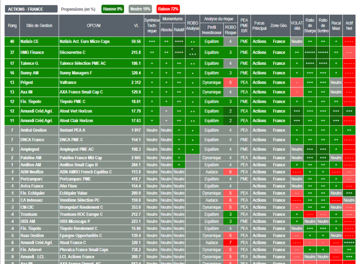
Task: Select fund Atout Clair Horizon
Action: point(76,121)
